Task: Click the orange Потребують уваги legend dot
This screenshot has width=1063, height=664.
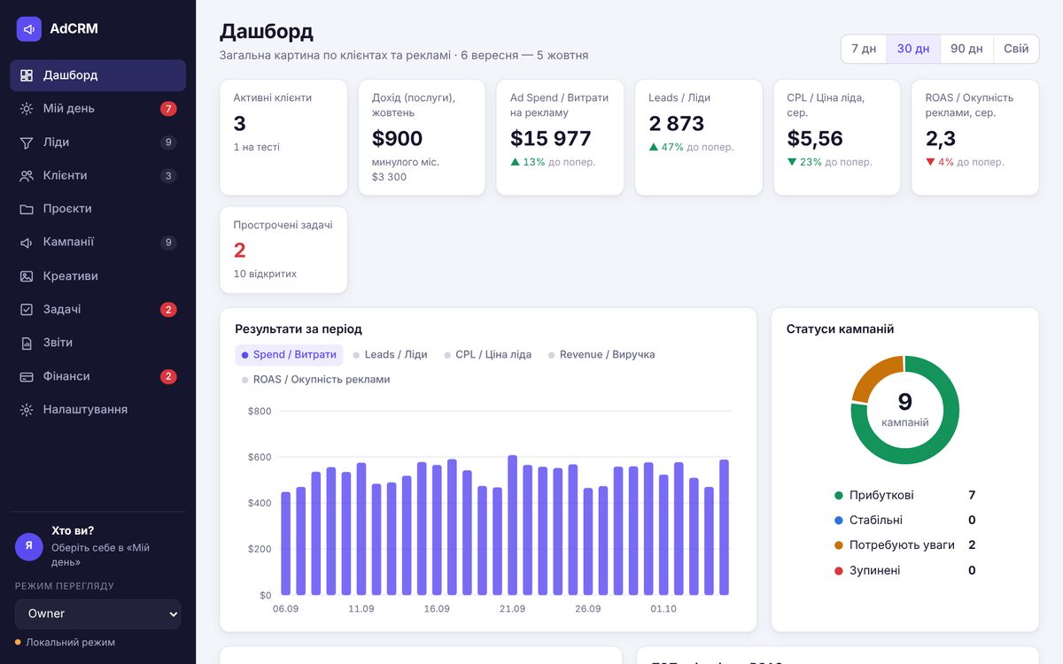Action: (839, 545)
